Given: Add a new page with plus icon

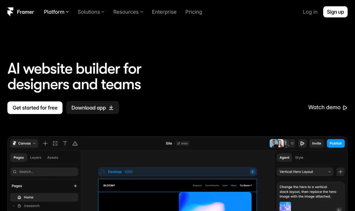Looking at the screenshot, I should (75, 186).
